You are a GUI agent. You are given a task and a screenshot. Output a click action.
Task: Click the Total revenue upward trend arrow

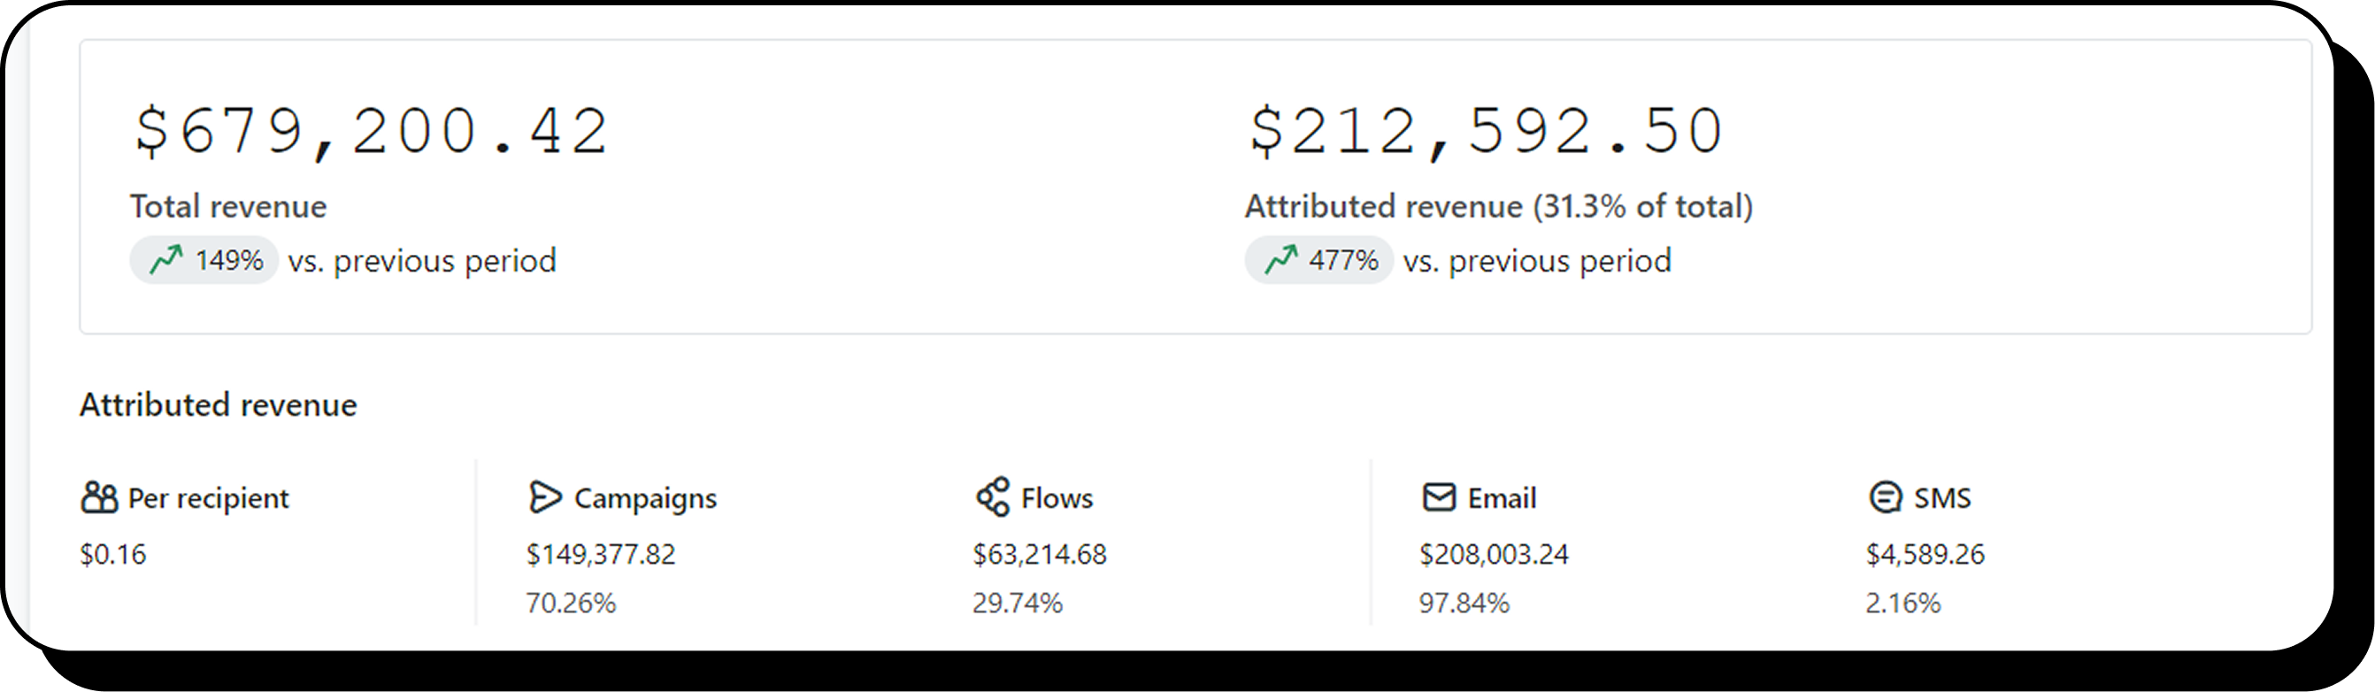167,261
